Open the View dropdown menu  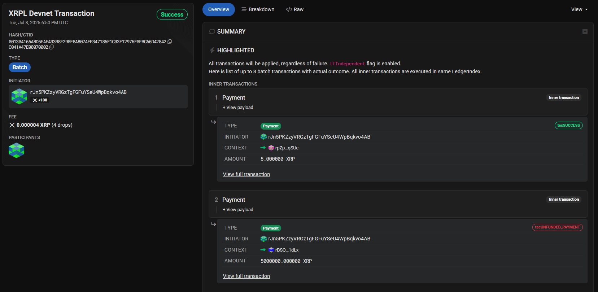coord(579,9)
